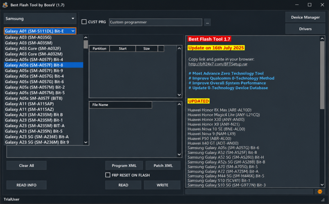Select Galaxy A05s (SM-A057G) Bit-4

tap(44, 76)
